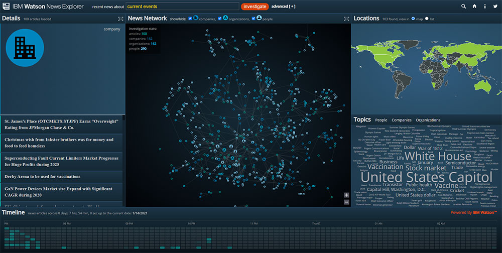Expand the advanced [+] options

point(283,7)
